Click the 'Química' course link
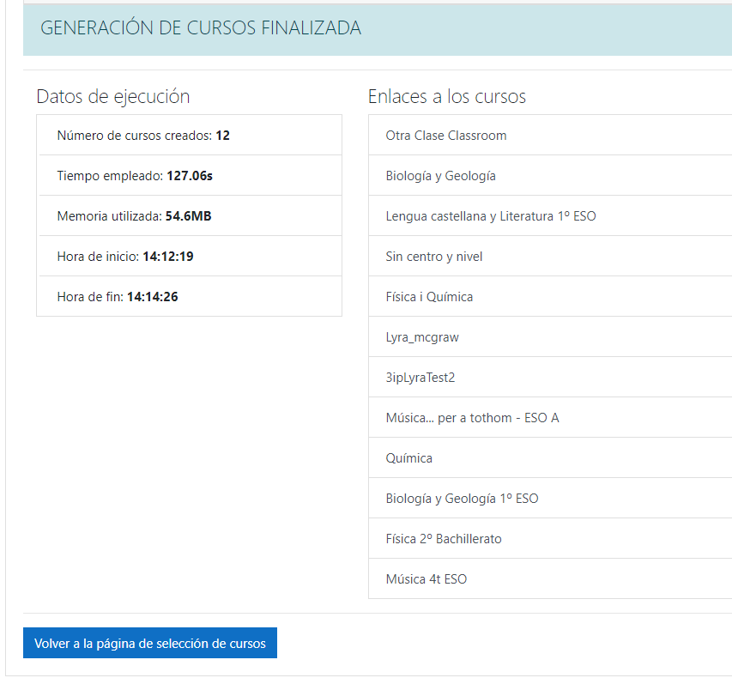 (409, 457)
